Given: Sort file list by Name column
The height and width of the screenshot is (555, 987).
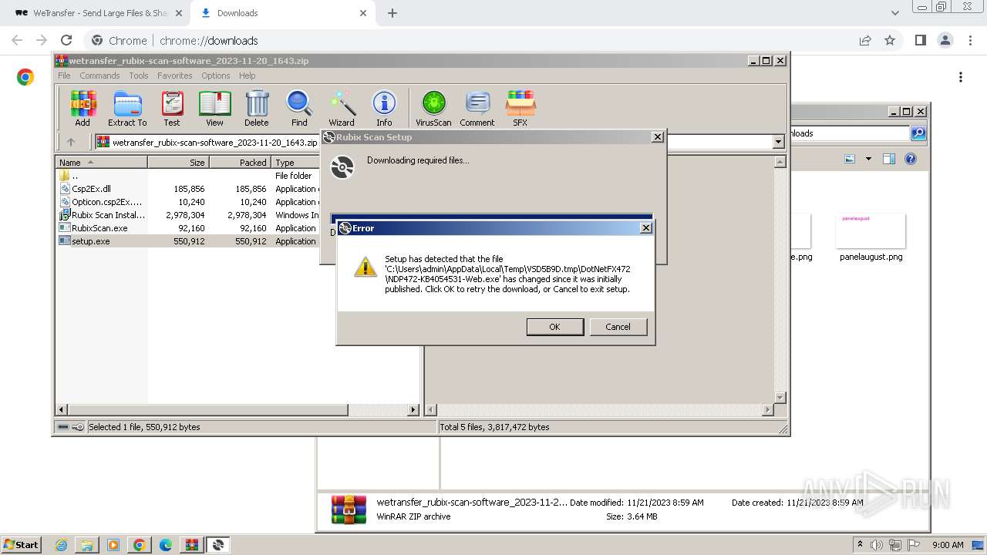Looking at the screenshot, I should [x=101, y=162].
